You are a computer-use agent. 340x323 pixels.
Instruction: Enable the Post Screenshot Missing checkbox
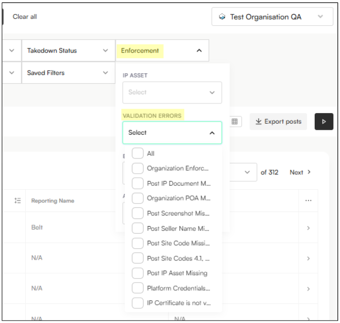pyautogui.click(x=137, y=213)
